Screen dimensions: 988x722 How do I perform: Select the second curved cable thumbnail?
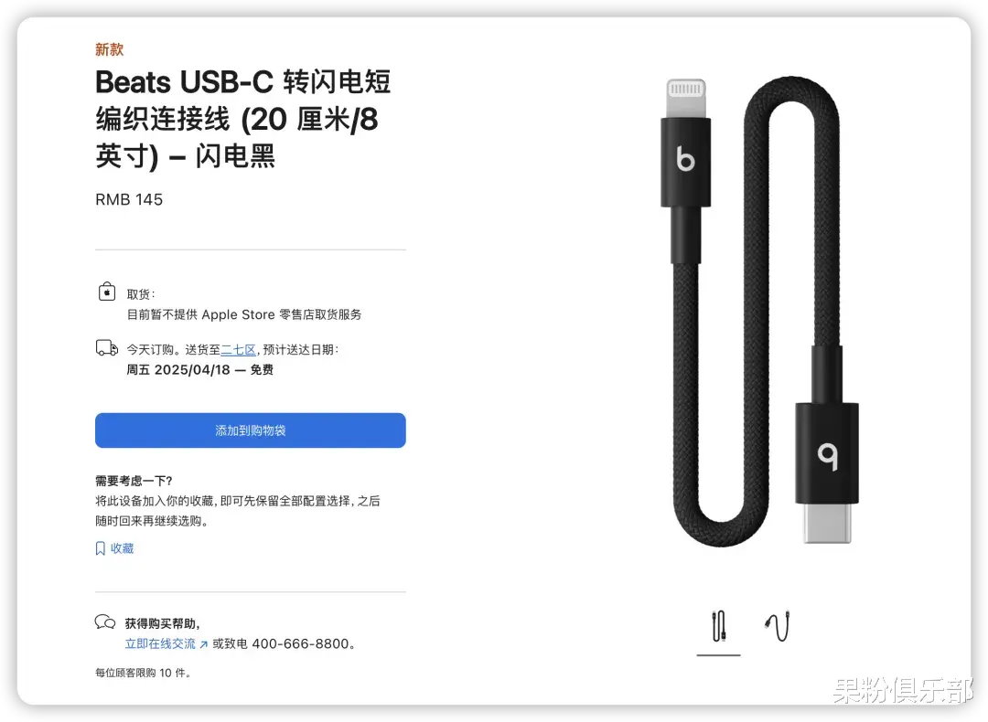pyautogui.click(x=778, y=626)
